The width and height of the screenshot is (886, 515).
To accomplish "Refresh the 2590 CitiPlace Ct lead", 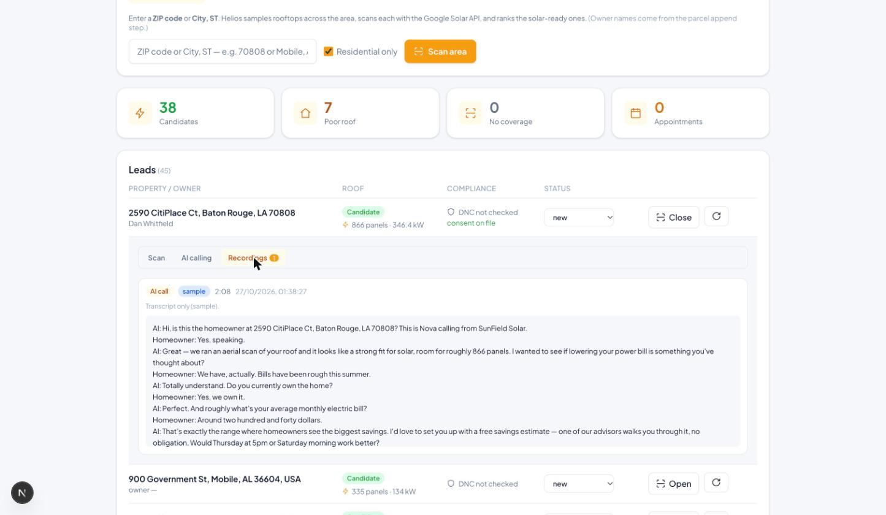I will [x=716, y=216].
